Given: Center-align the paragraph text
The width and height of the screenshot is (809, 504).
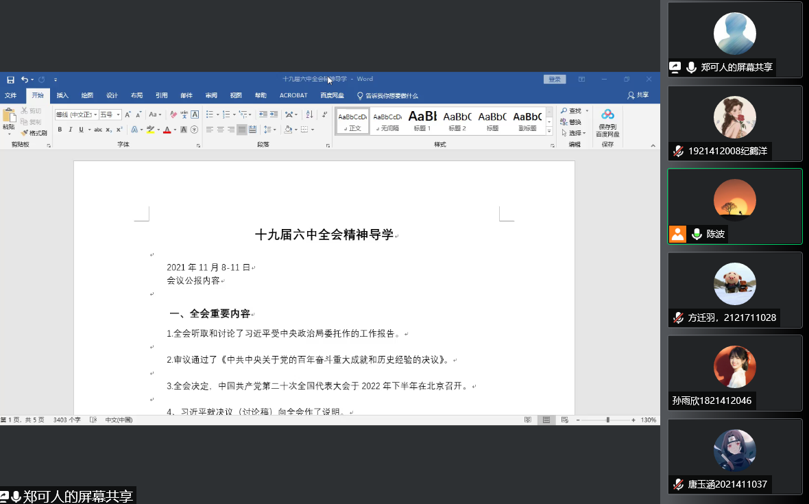Looking at the screenshot, I should 220,130.
